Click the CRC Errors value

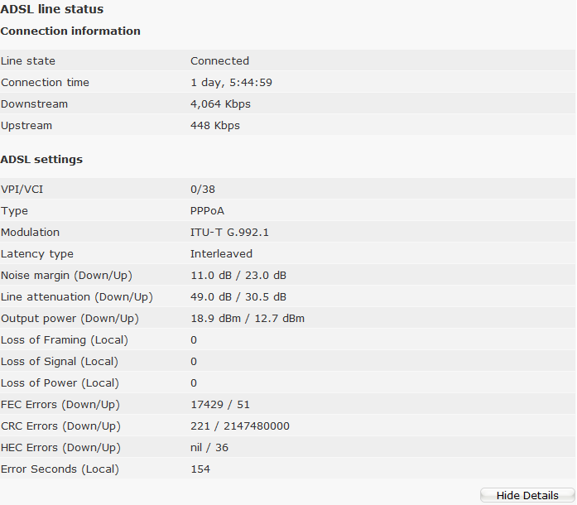click(240, 426)
